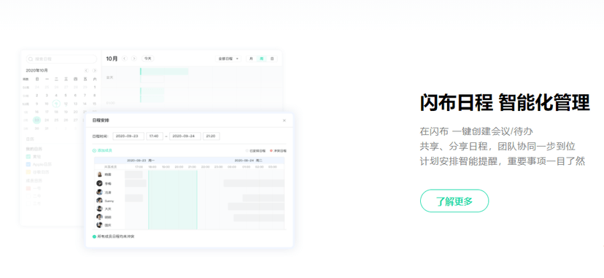This screenshot has height=278, width=604.
Task: Select highlighted date 23 in mini calendar
Action: (x=36, y=120)
